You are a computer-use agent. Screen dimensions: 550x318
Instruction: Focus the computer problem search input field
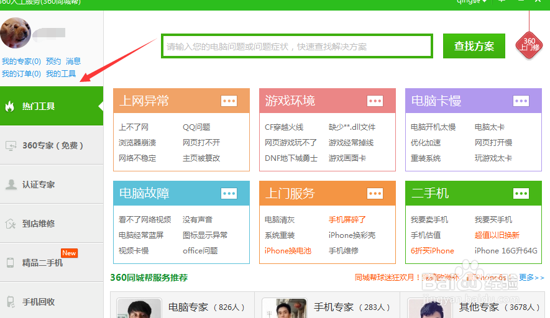297,46
